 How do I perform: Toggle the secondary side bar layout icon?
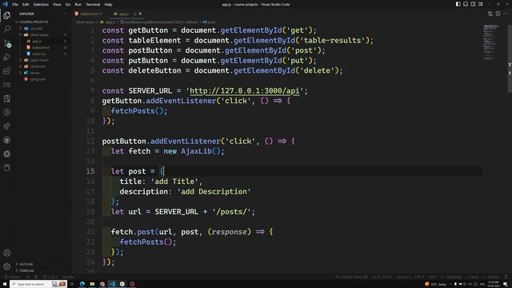point(473,4)
